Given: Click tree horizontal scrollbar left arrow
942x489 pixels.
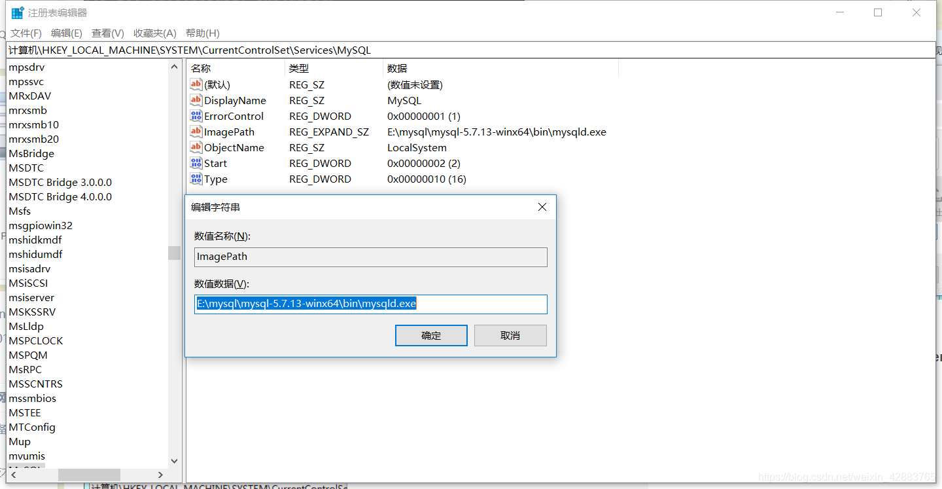Looking at the screenshot, I should [x=13, y=475].
